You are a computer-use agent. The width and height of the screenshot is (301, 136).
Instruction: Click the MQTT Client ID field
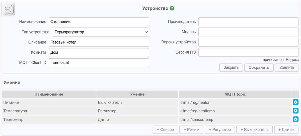(x=99, y=63)
